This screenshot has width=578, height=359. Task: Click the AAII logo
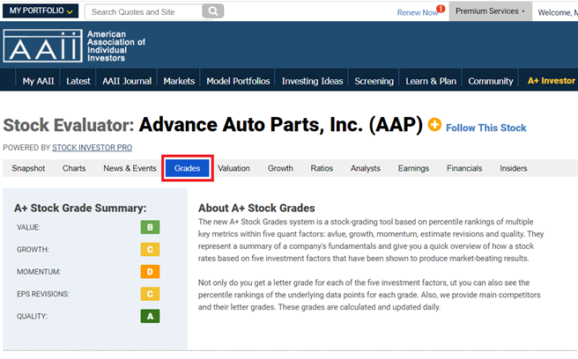[43, 46]
